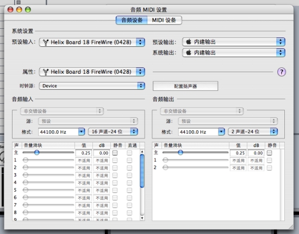Image resolution: width=299 pixels, height=234 pixels.
Task: Open the output 44100.0 Hz format dropdown
Action: [x=202, y=132]
